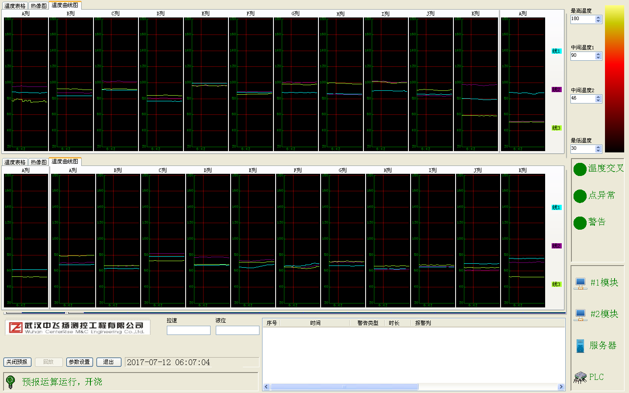The height and width of the screenshot is (393, 629).
Task: Click the timestamp 2017-07-12 06:07:04
Action: pos(168,362)
